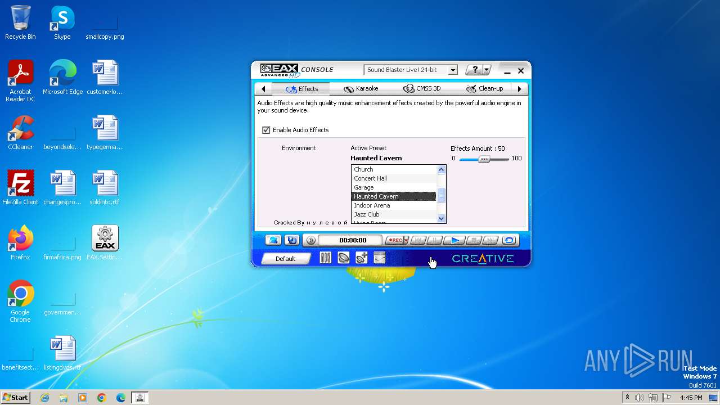Click the right tab-scroll arrow
Viewport: 720px width, 405px height.
[x=519, y=89]
